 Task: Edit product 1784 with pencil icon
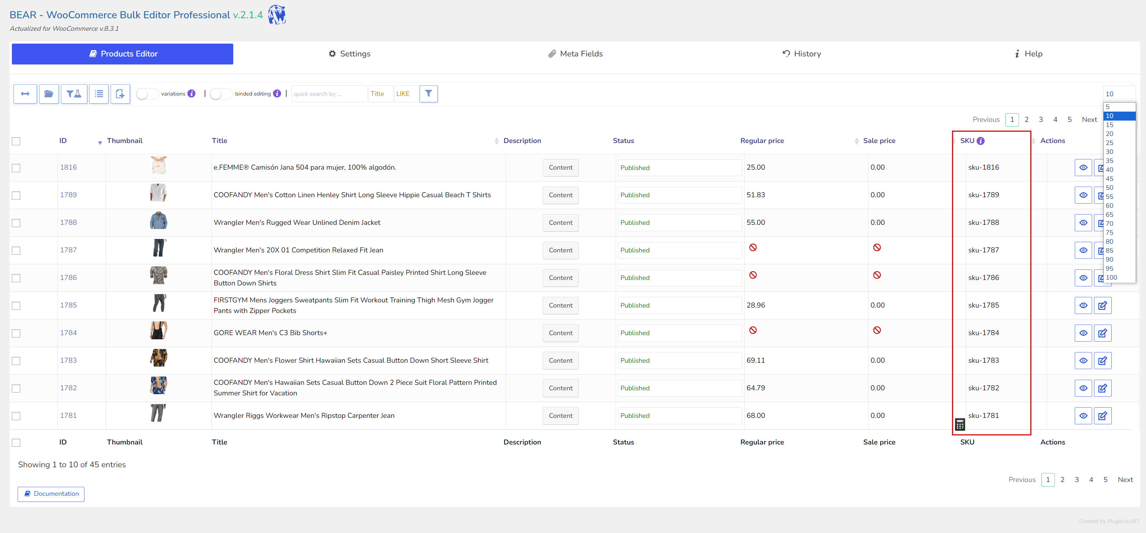(1102, 333)
